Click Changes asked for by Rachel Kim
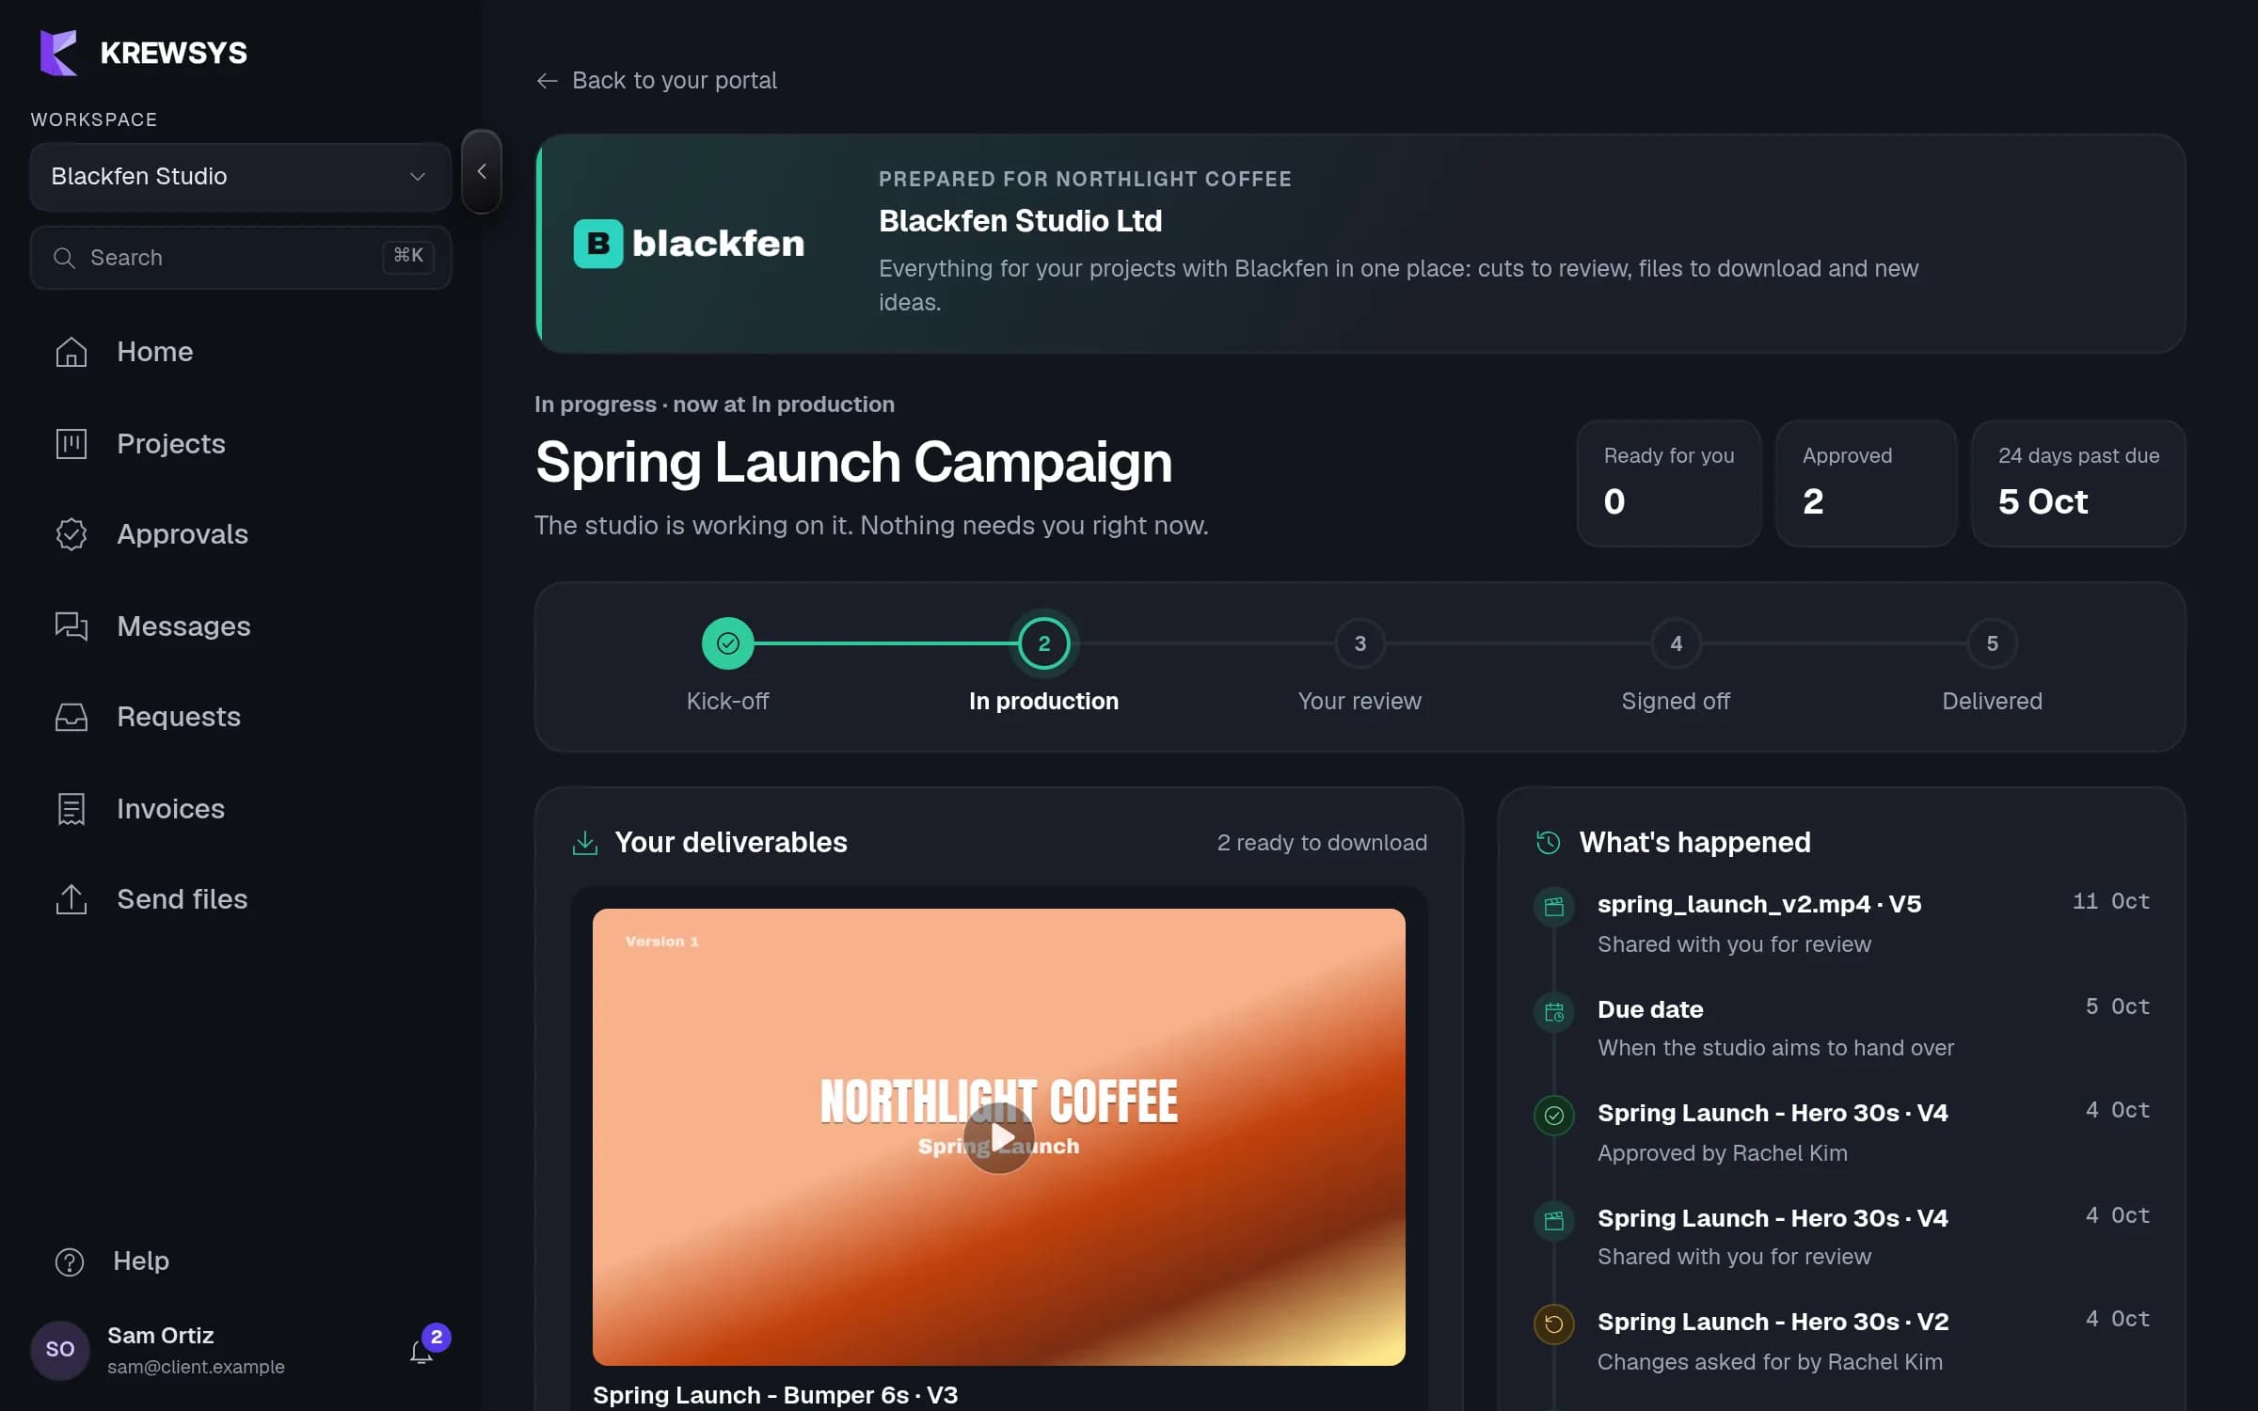Viewport: 2258px width, 1411px height. 1770,1362
